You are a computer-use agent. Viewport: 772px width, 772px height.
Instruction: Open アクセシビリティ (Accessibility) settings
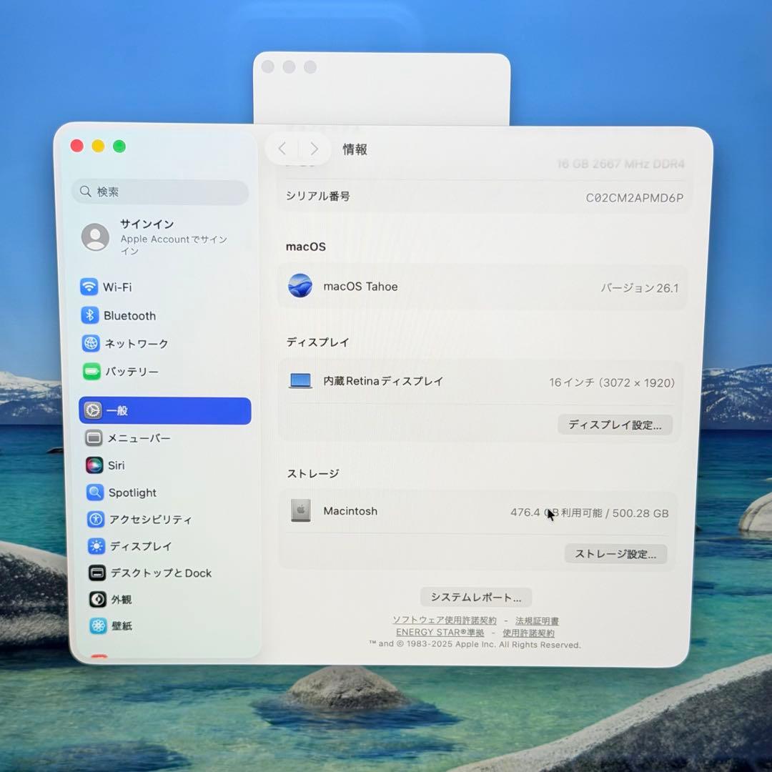94,520
